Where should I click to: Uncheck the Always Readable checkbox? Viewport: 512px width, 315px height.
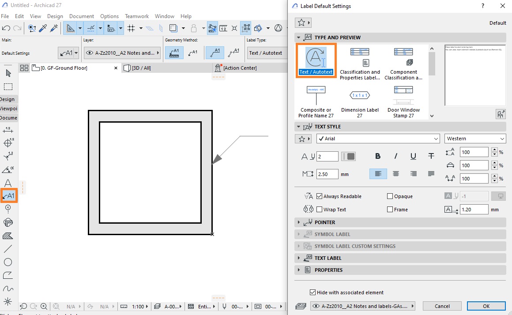320,196
